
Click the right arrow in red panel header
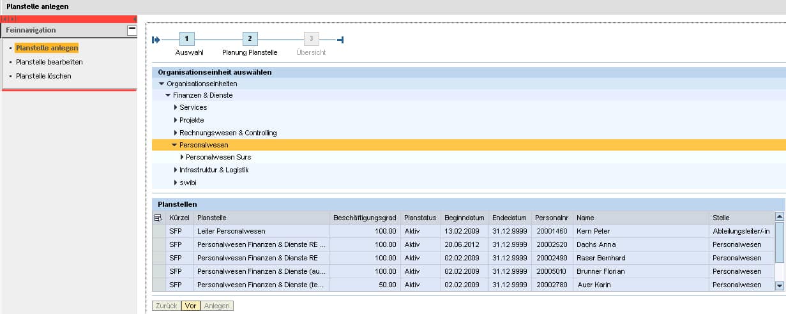(x=13, y=20)
